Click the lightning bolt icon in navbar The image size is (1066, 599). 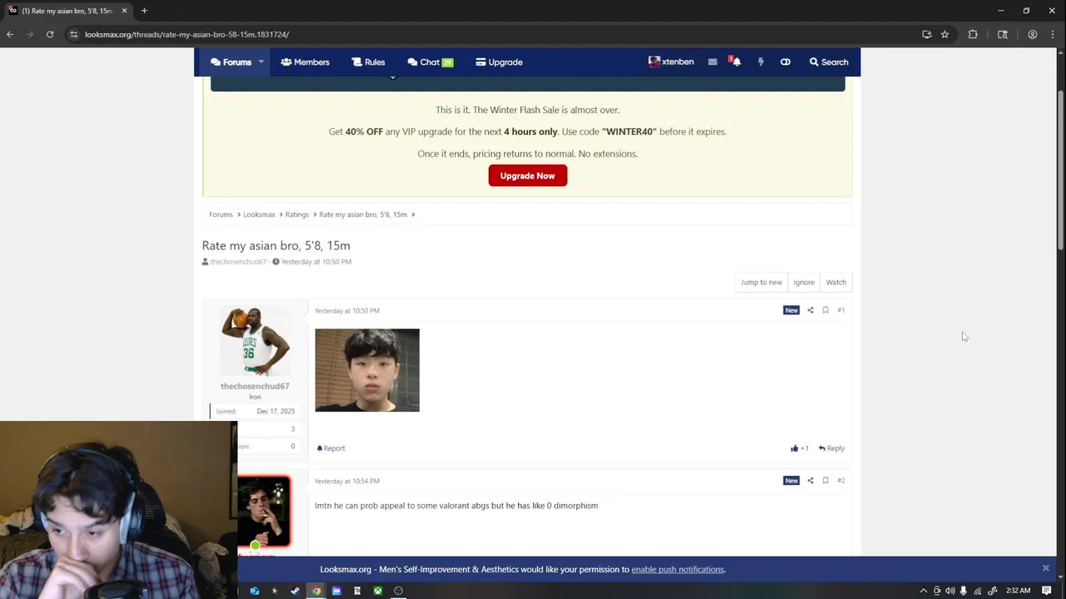760,62
